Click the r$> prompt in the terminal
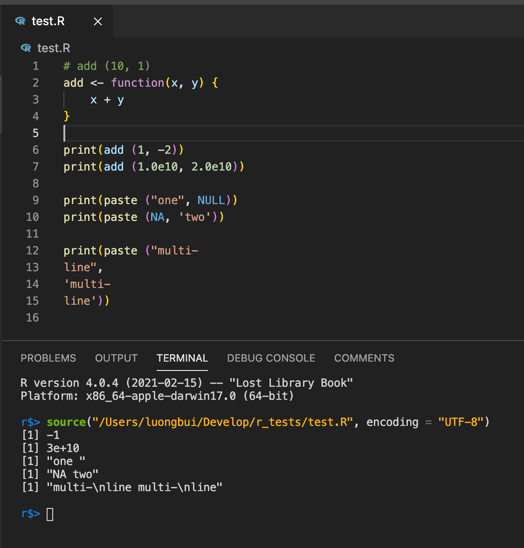Image resolution: width=524 pixels, height=548 pixels. click(x=30, y=514)
